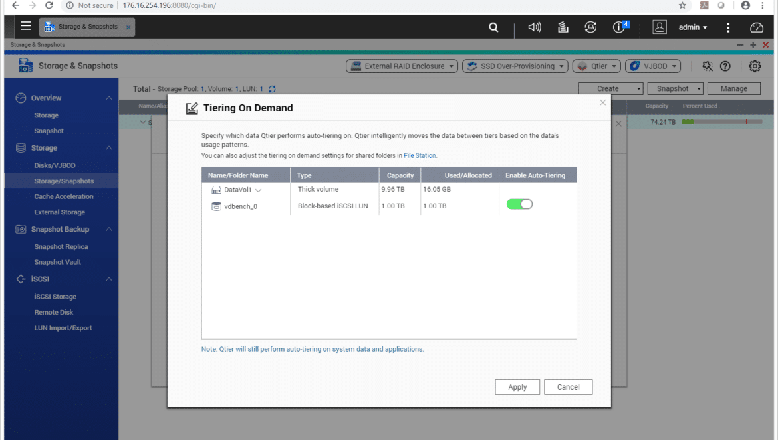Select the Storage & Snapshots desktop tab

tap(87, 27)
